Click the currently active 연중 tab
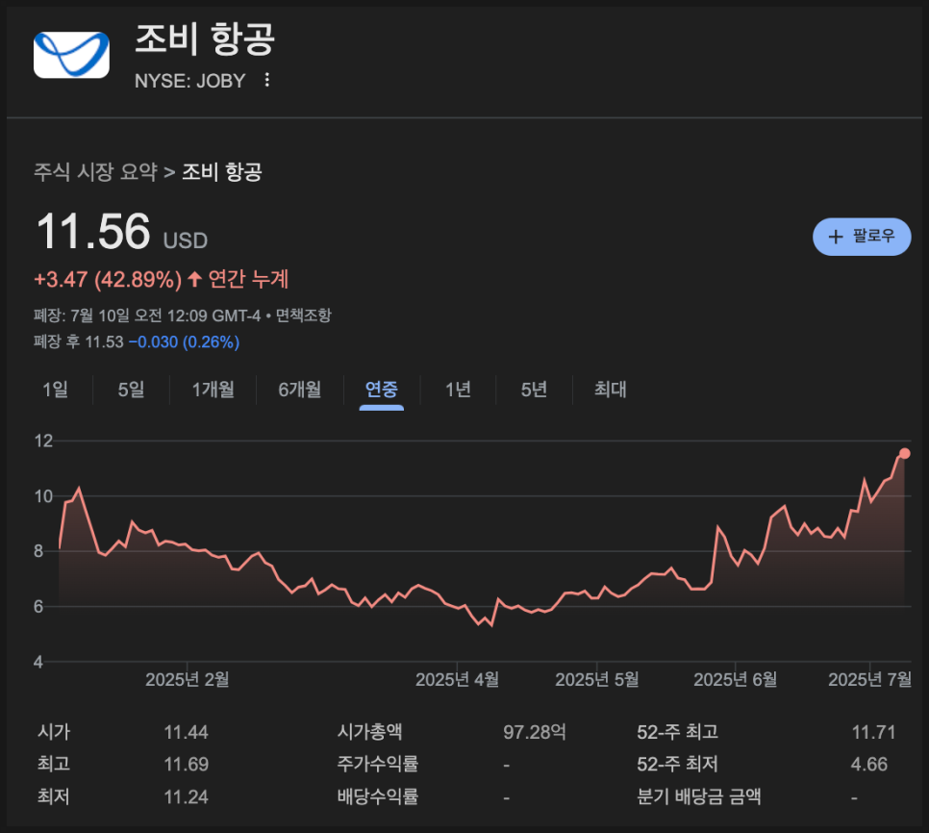929x833 pixels. [381, 390]
